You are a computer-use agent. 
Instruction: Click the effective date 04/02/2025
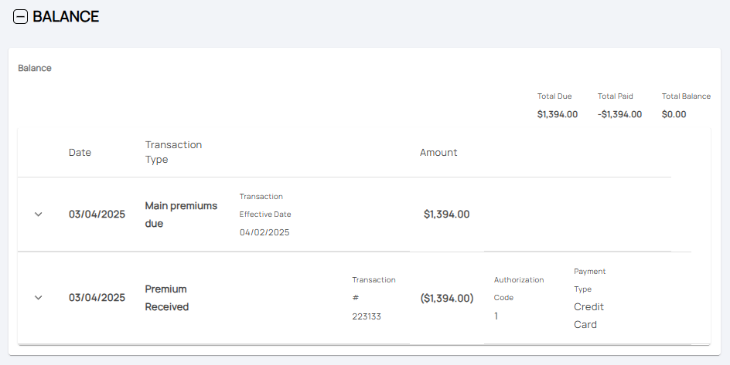pyautogui.click(x=264, y=232)
